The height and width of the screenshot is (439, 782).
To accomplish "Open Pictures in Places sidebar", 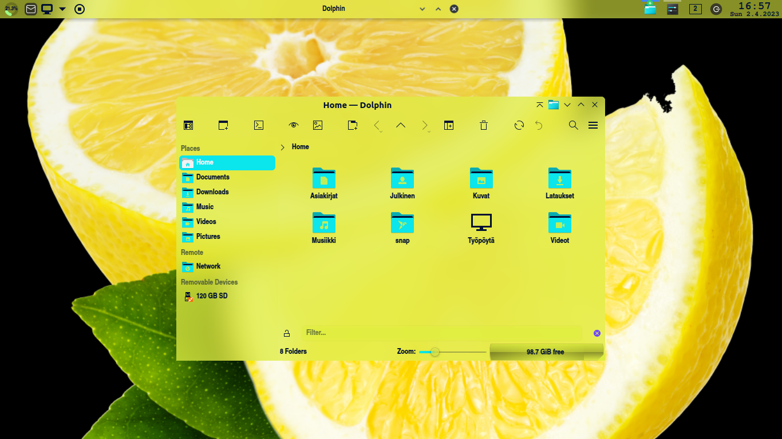I will [x=227, y=237].
